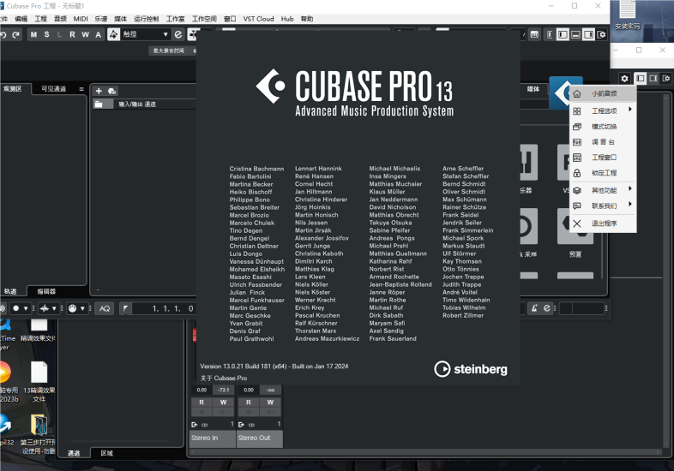This screenshot has width=674, height=471.
Task: Open the waveform record mode dropdown arrow
Action: click(x=54, y=308)
